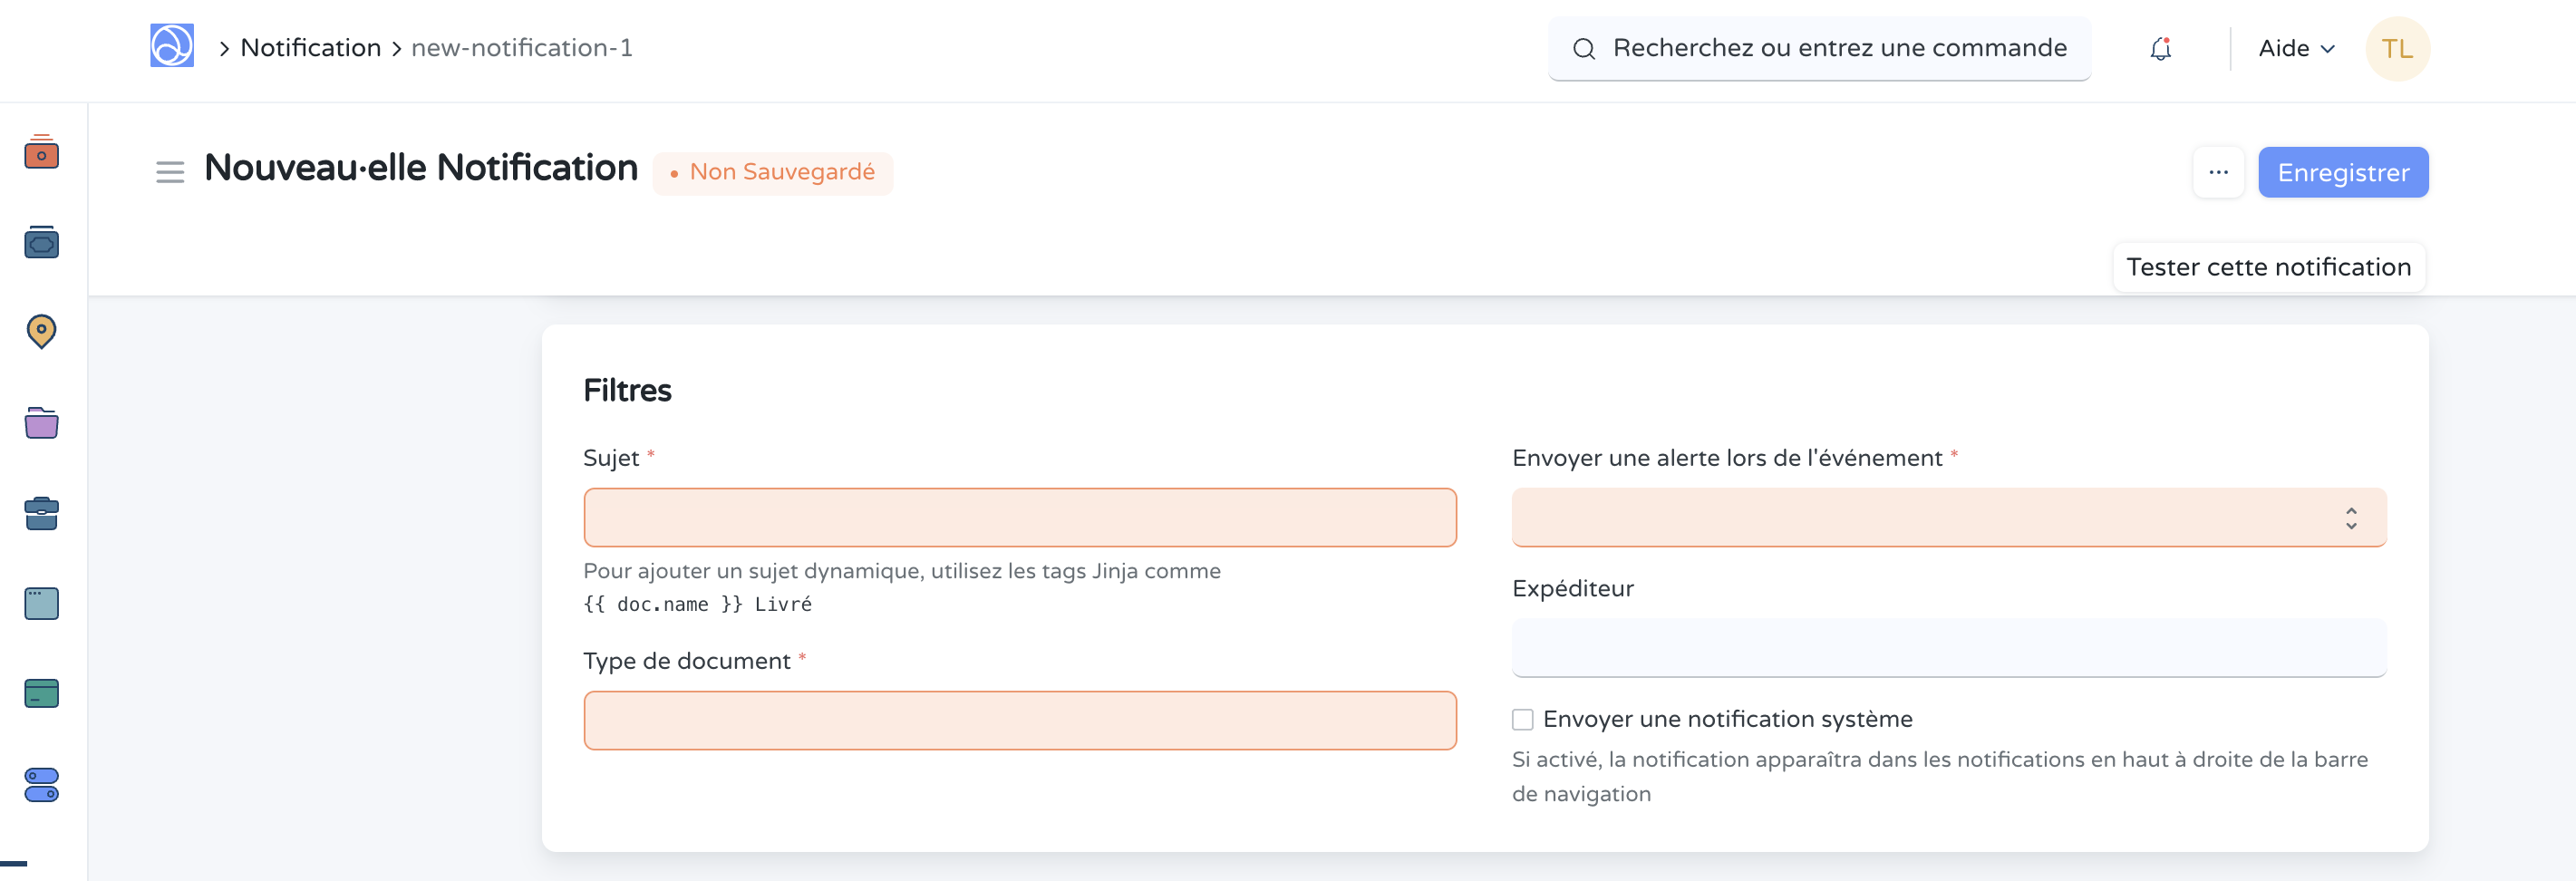Click new-notification-1 breadcrumb

click(522, 47)
